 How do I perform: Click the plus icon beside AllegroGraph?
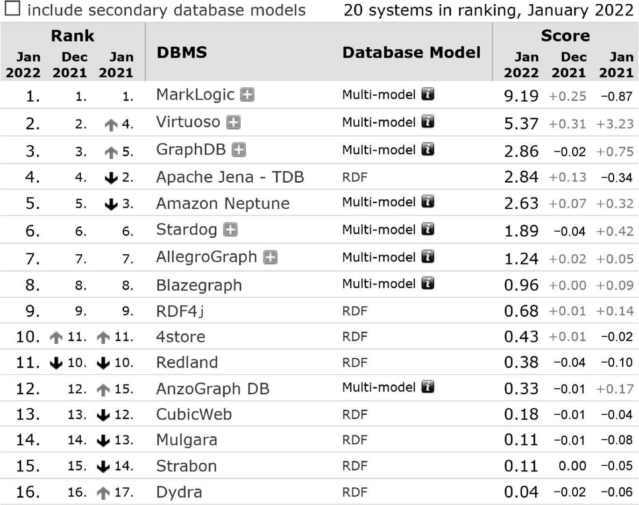click(x=270, y=257)
